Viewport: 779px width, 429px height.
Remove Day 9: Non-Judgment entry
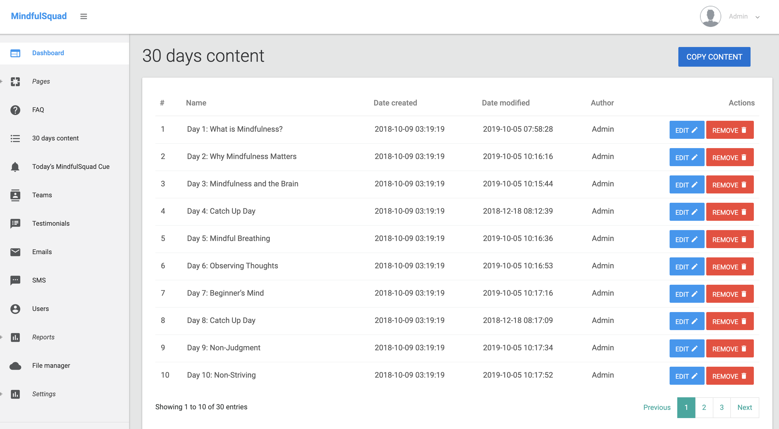click(x=729, y=349)
